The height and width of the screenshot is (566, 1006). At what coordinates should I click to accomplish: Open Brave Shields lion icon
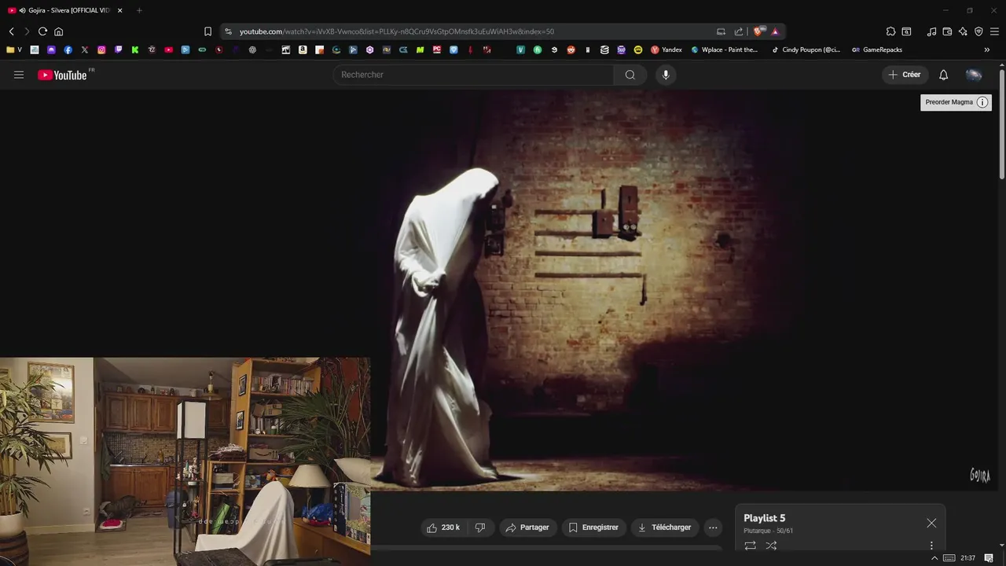pos(758,31)
